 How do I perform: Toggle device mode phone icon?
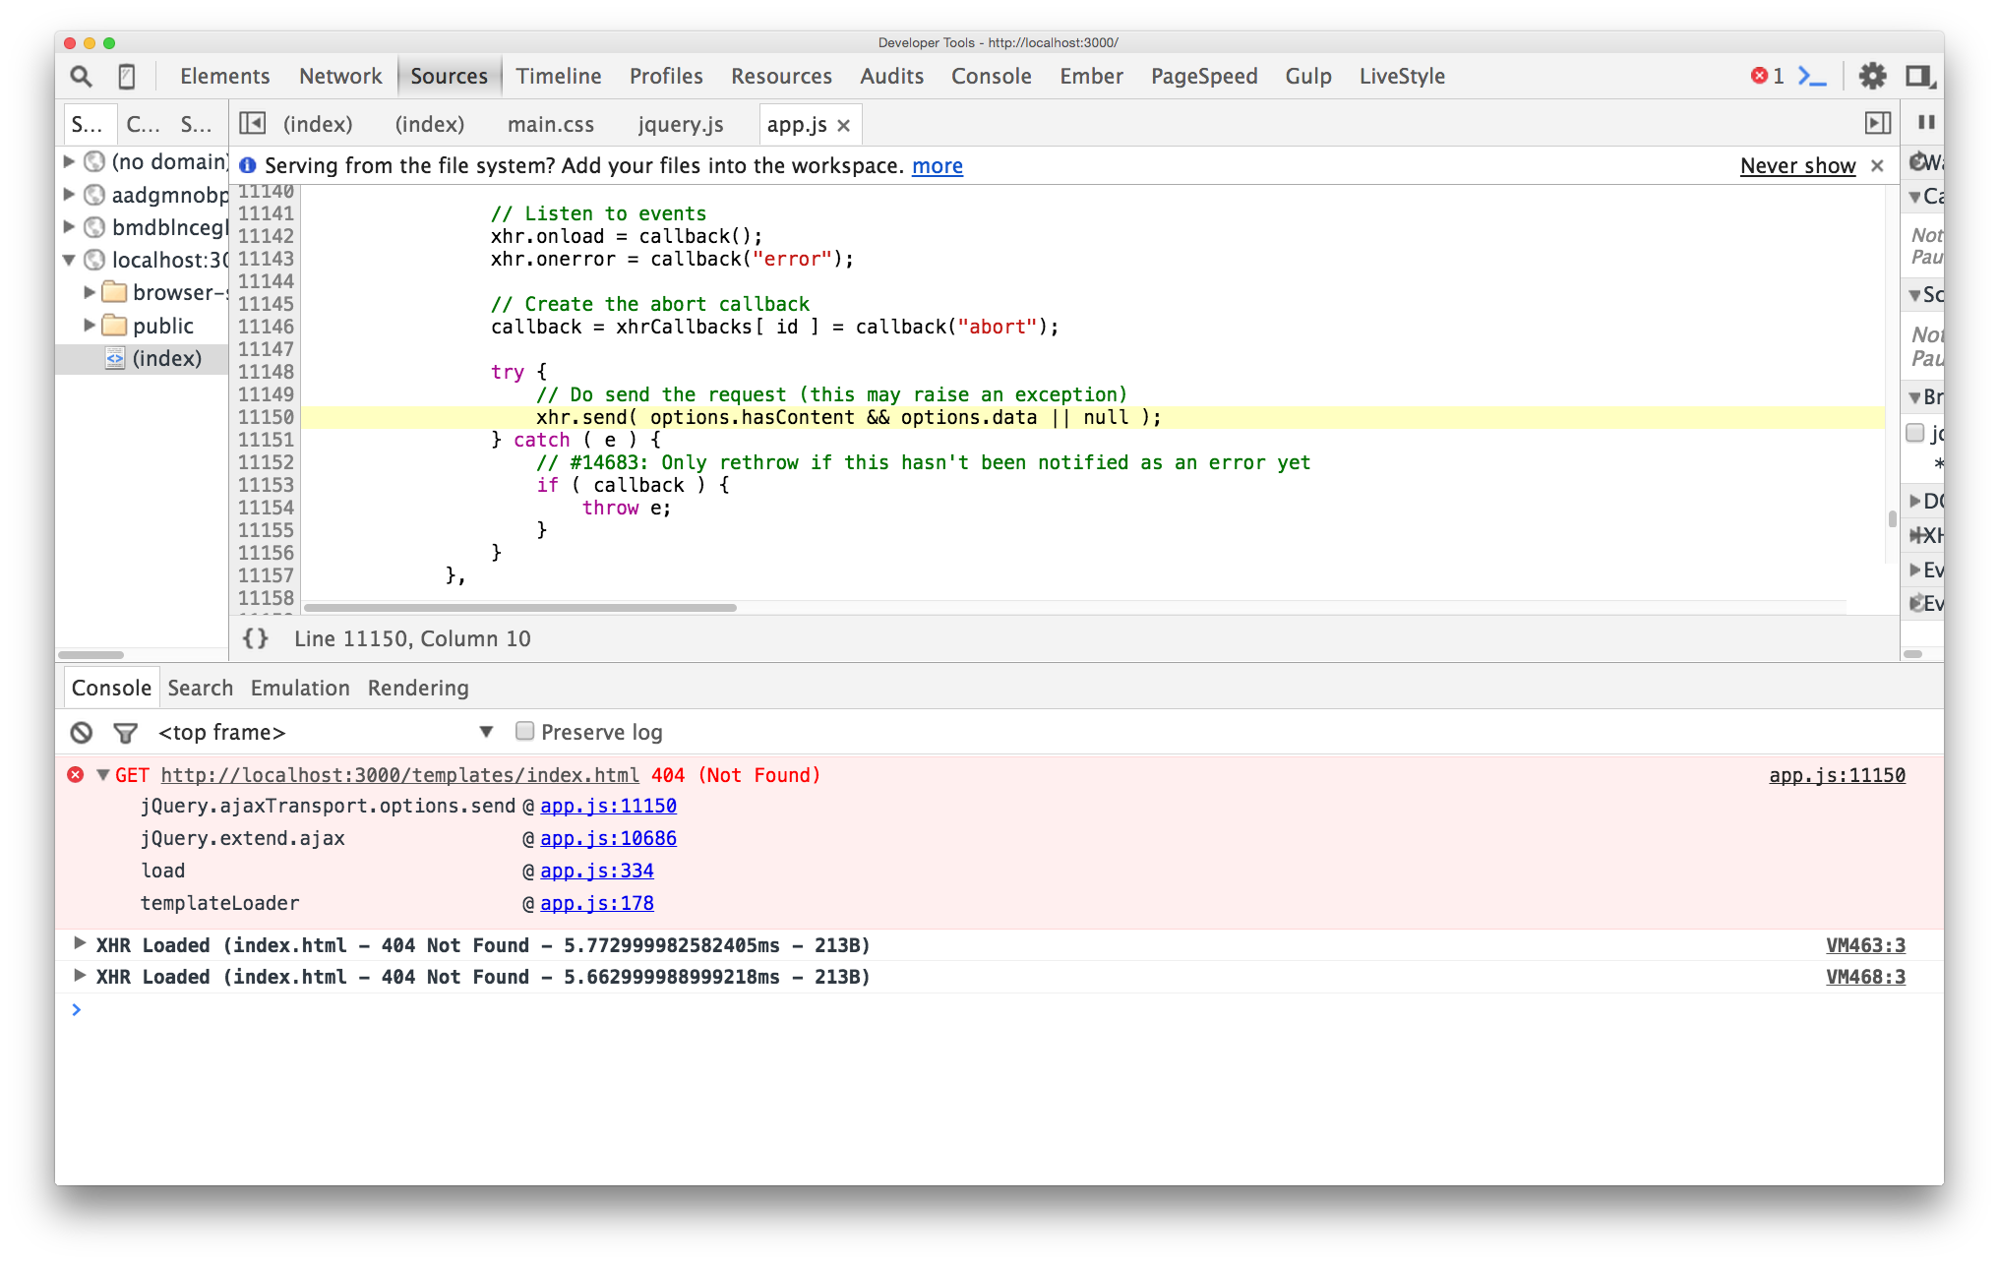click(x=127, y=76)
